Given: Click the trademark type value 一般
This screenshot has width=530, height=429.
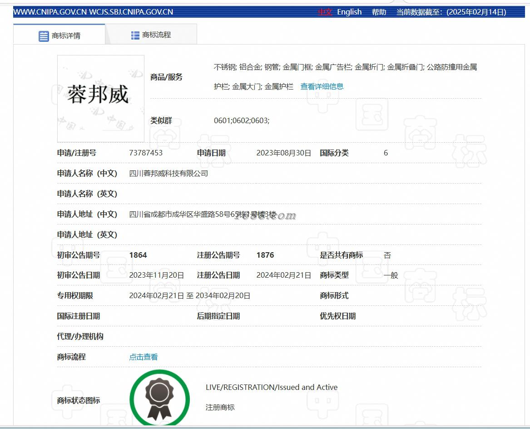Looking at the screenshot, I should coord(391,275).
